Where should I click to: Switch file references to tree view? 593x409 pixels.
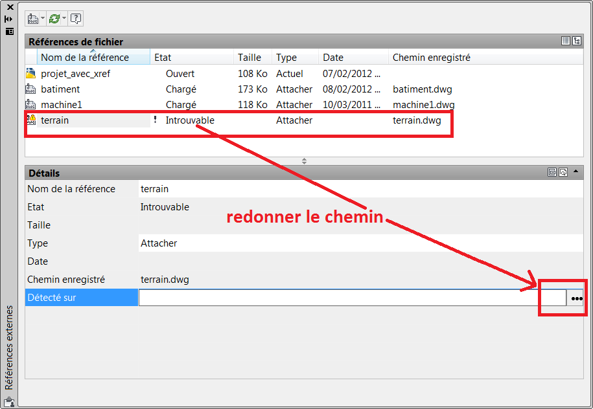pyautogui.click(x=576, y=41)
